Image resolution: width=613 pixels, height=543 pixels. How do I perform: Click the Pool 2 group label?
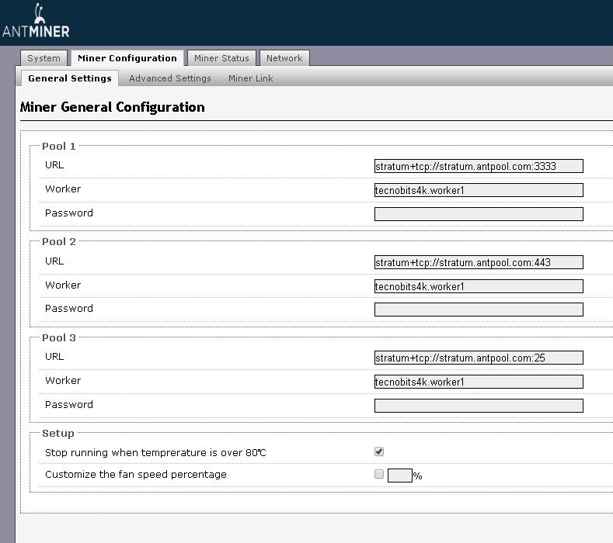(58, 242)
